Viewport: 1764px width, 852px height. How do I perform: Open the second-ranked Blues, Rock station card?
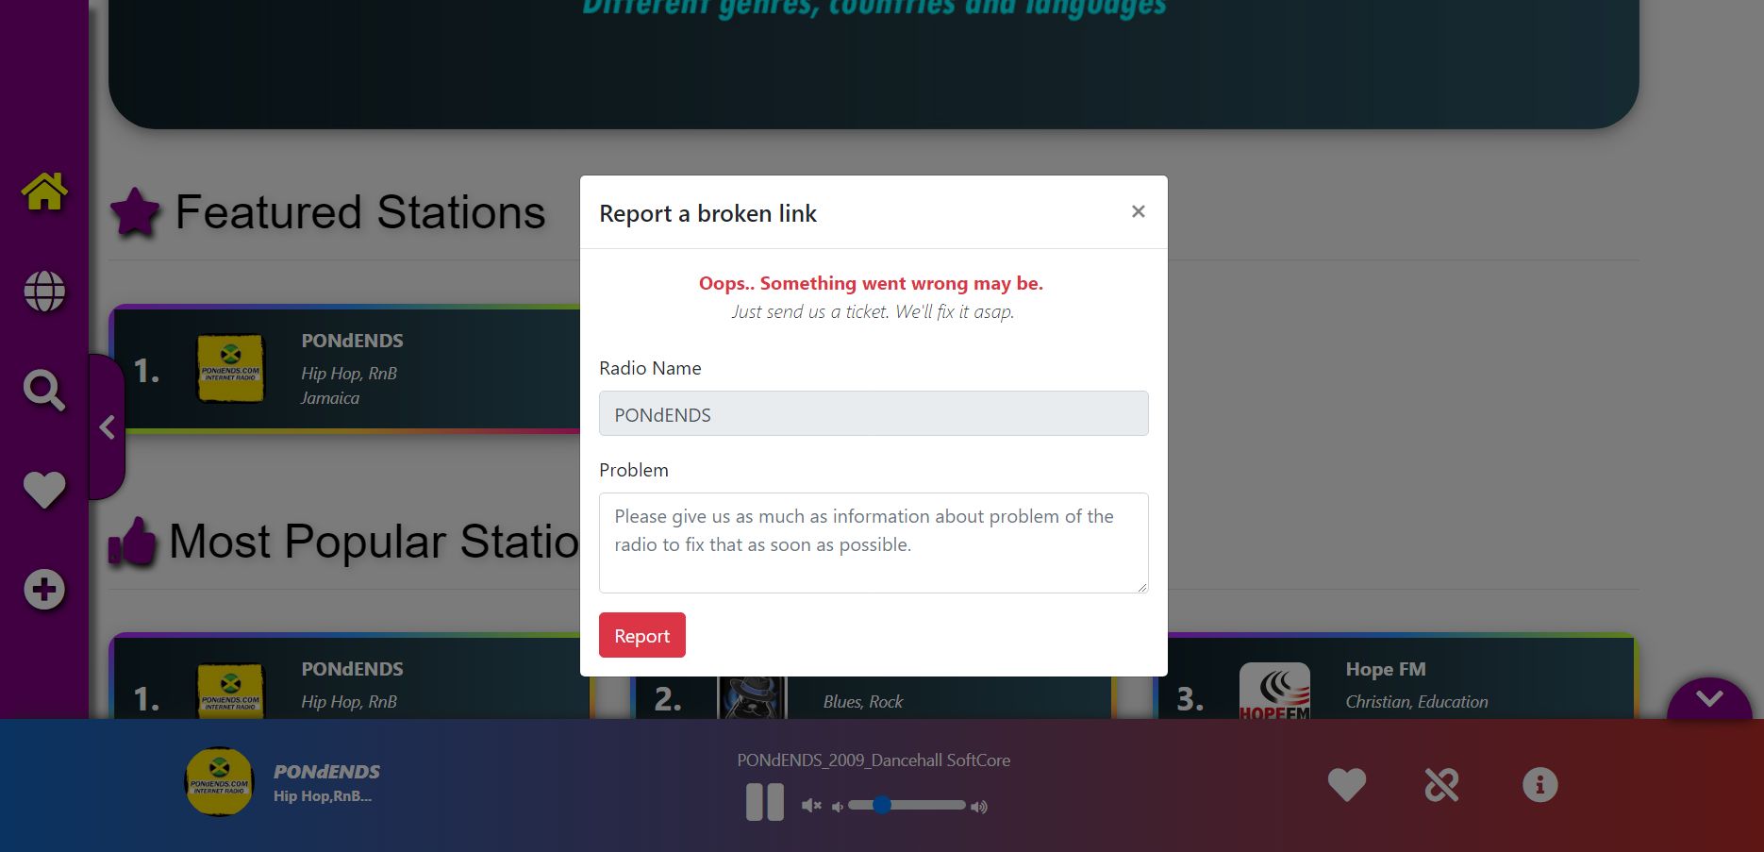pos(873,698)
